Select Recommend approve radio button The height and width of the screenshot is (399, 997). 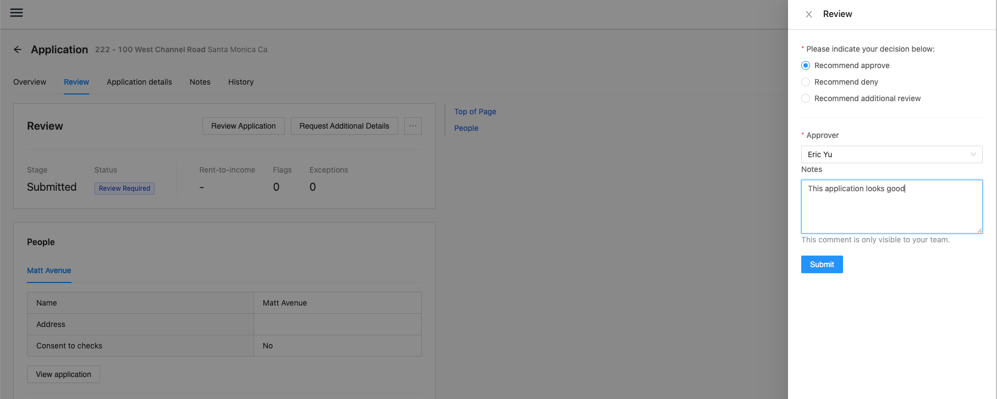click(806, 65)
